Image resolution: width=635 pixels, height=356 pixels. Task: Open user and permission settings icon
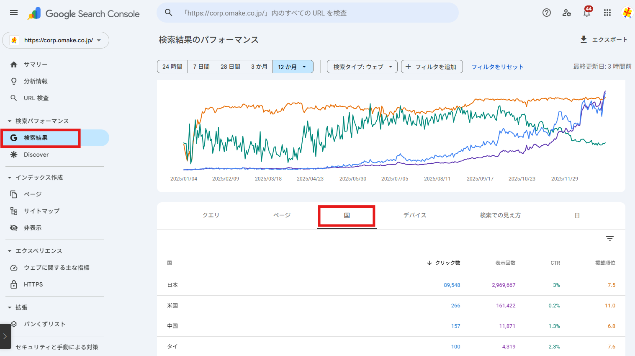[x=567, y=13]
